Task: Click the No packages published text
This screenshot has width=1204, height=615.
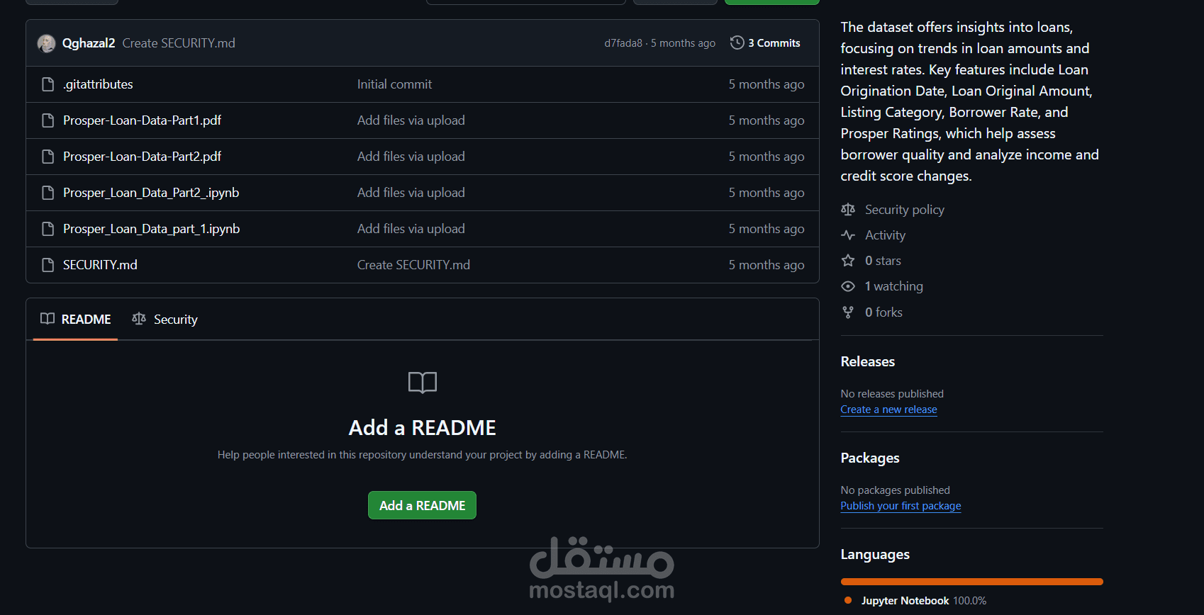Action: pyautogui.click(x=896, y=490)
